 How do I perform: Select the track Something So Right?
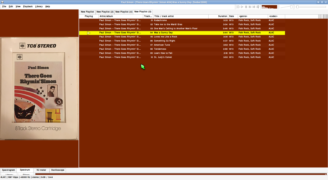click(x=182, y=41)
